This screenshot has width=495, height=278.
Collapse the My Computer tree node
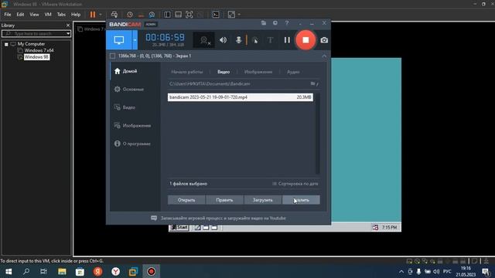point(6,44)
